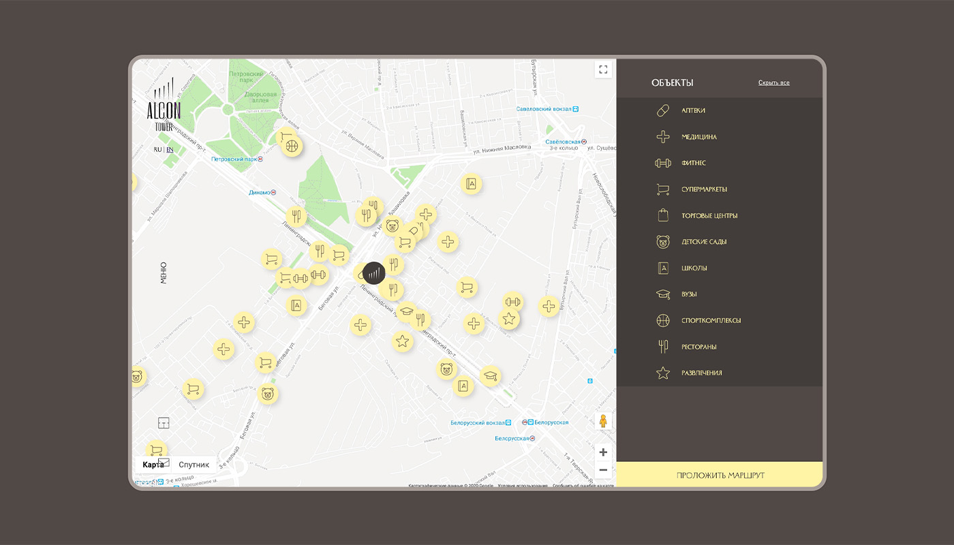Select the fork marker beside Динамо metro station
This screenshot has height=545, width=954.
coord(296,217)
